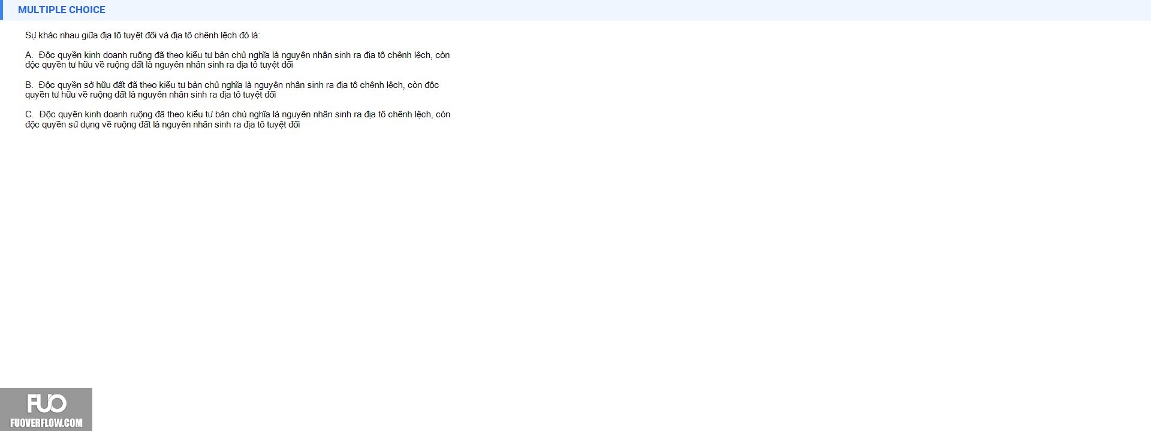Image resolution: width=1151 pixels, height=431 pixels.
Task: Click the word CHOICE in the header
Action: tap(87, 10)
